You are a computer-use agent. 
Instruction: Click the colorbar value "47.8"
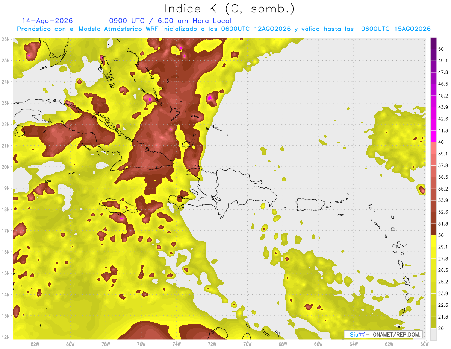pyautogui.click(x=443, y=72)
